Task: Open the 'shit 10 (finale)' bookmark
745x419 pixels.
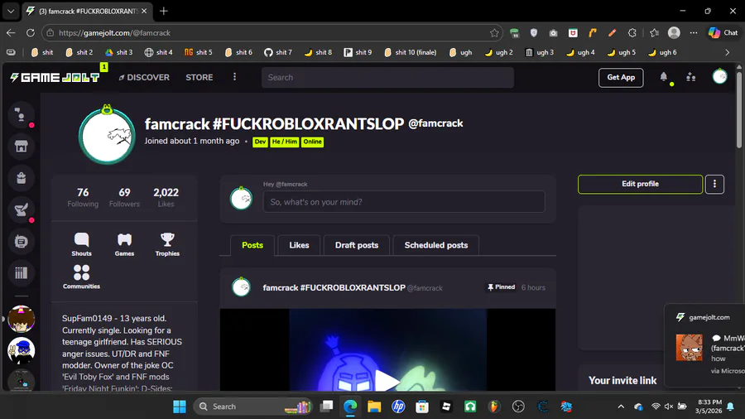Action: tap(411, 52)
